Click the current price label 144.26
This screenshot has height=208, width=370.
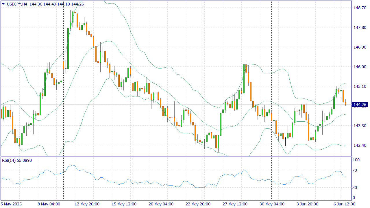(x=360, y=105)
